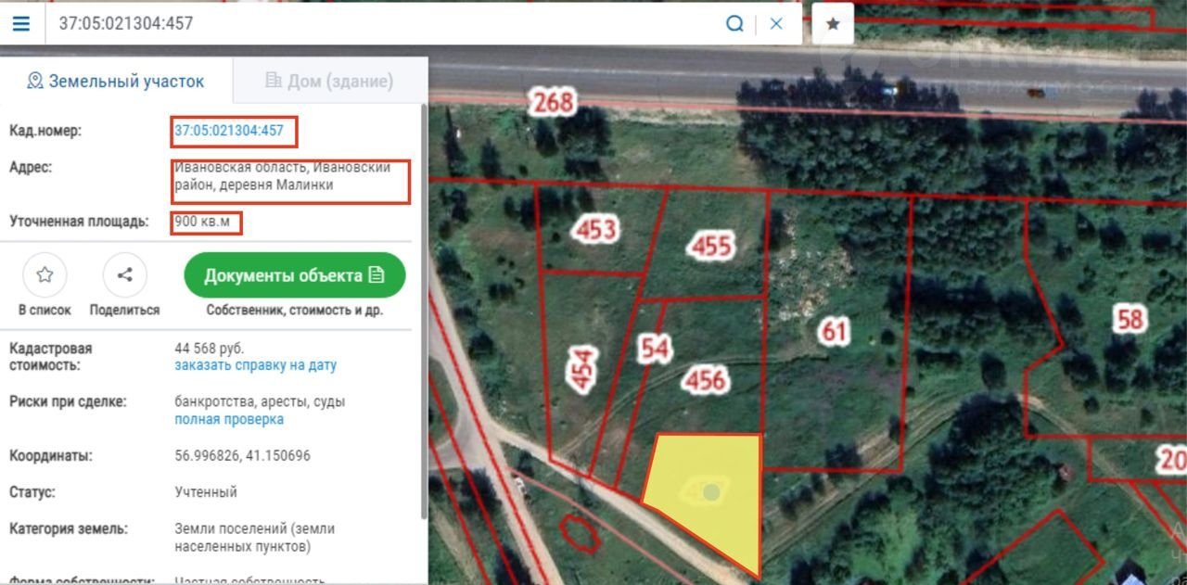Choose parcel 61 on the map
1187x585 pixels.
tap(835, 331)
